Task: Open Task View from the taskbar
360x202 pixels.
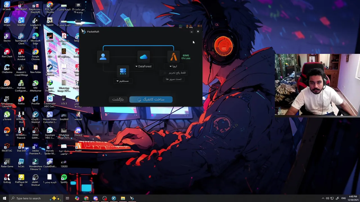Action: click(x=67, y=198)
